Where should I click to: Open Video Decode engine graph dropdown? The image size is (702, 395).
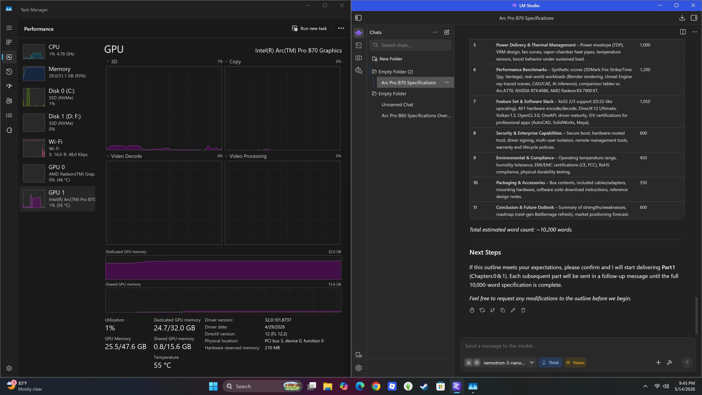(124, 156)
